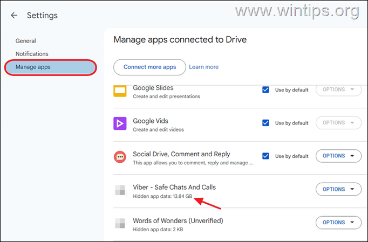
Task: Go back using the arrow icon
Action: click(14, 16)
